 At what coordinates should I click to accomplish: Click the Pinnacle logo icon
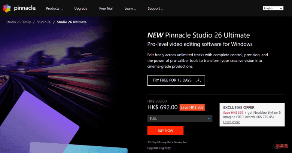8,8
